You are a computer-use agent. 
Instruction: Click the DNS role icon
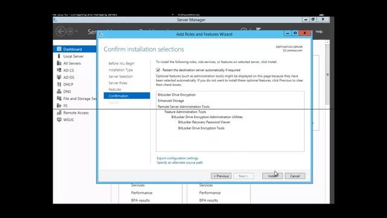coord(59,91)
